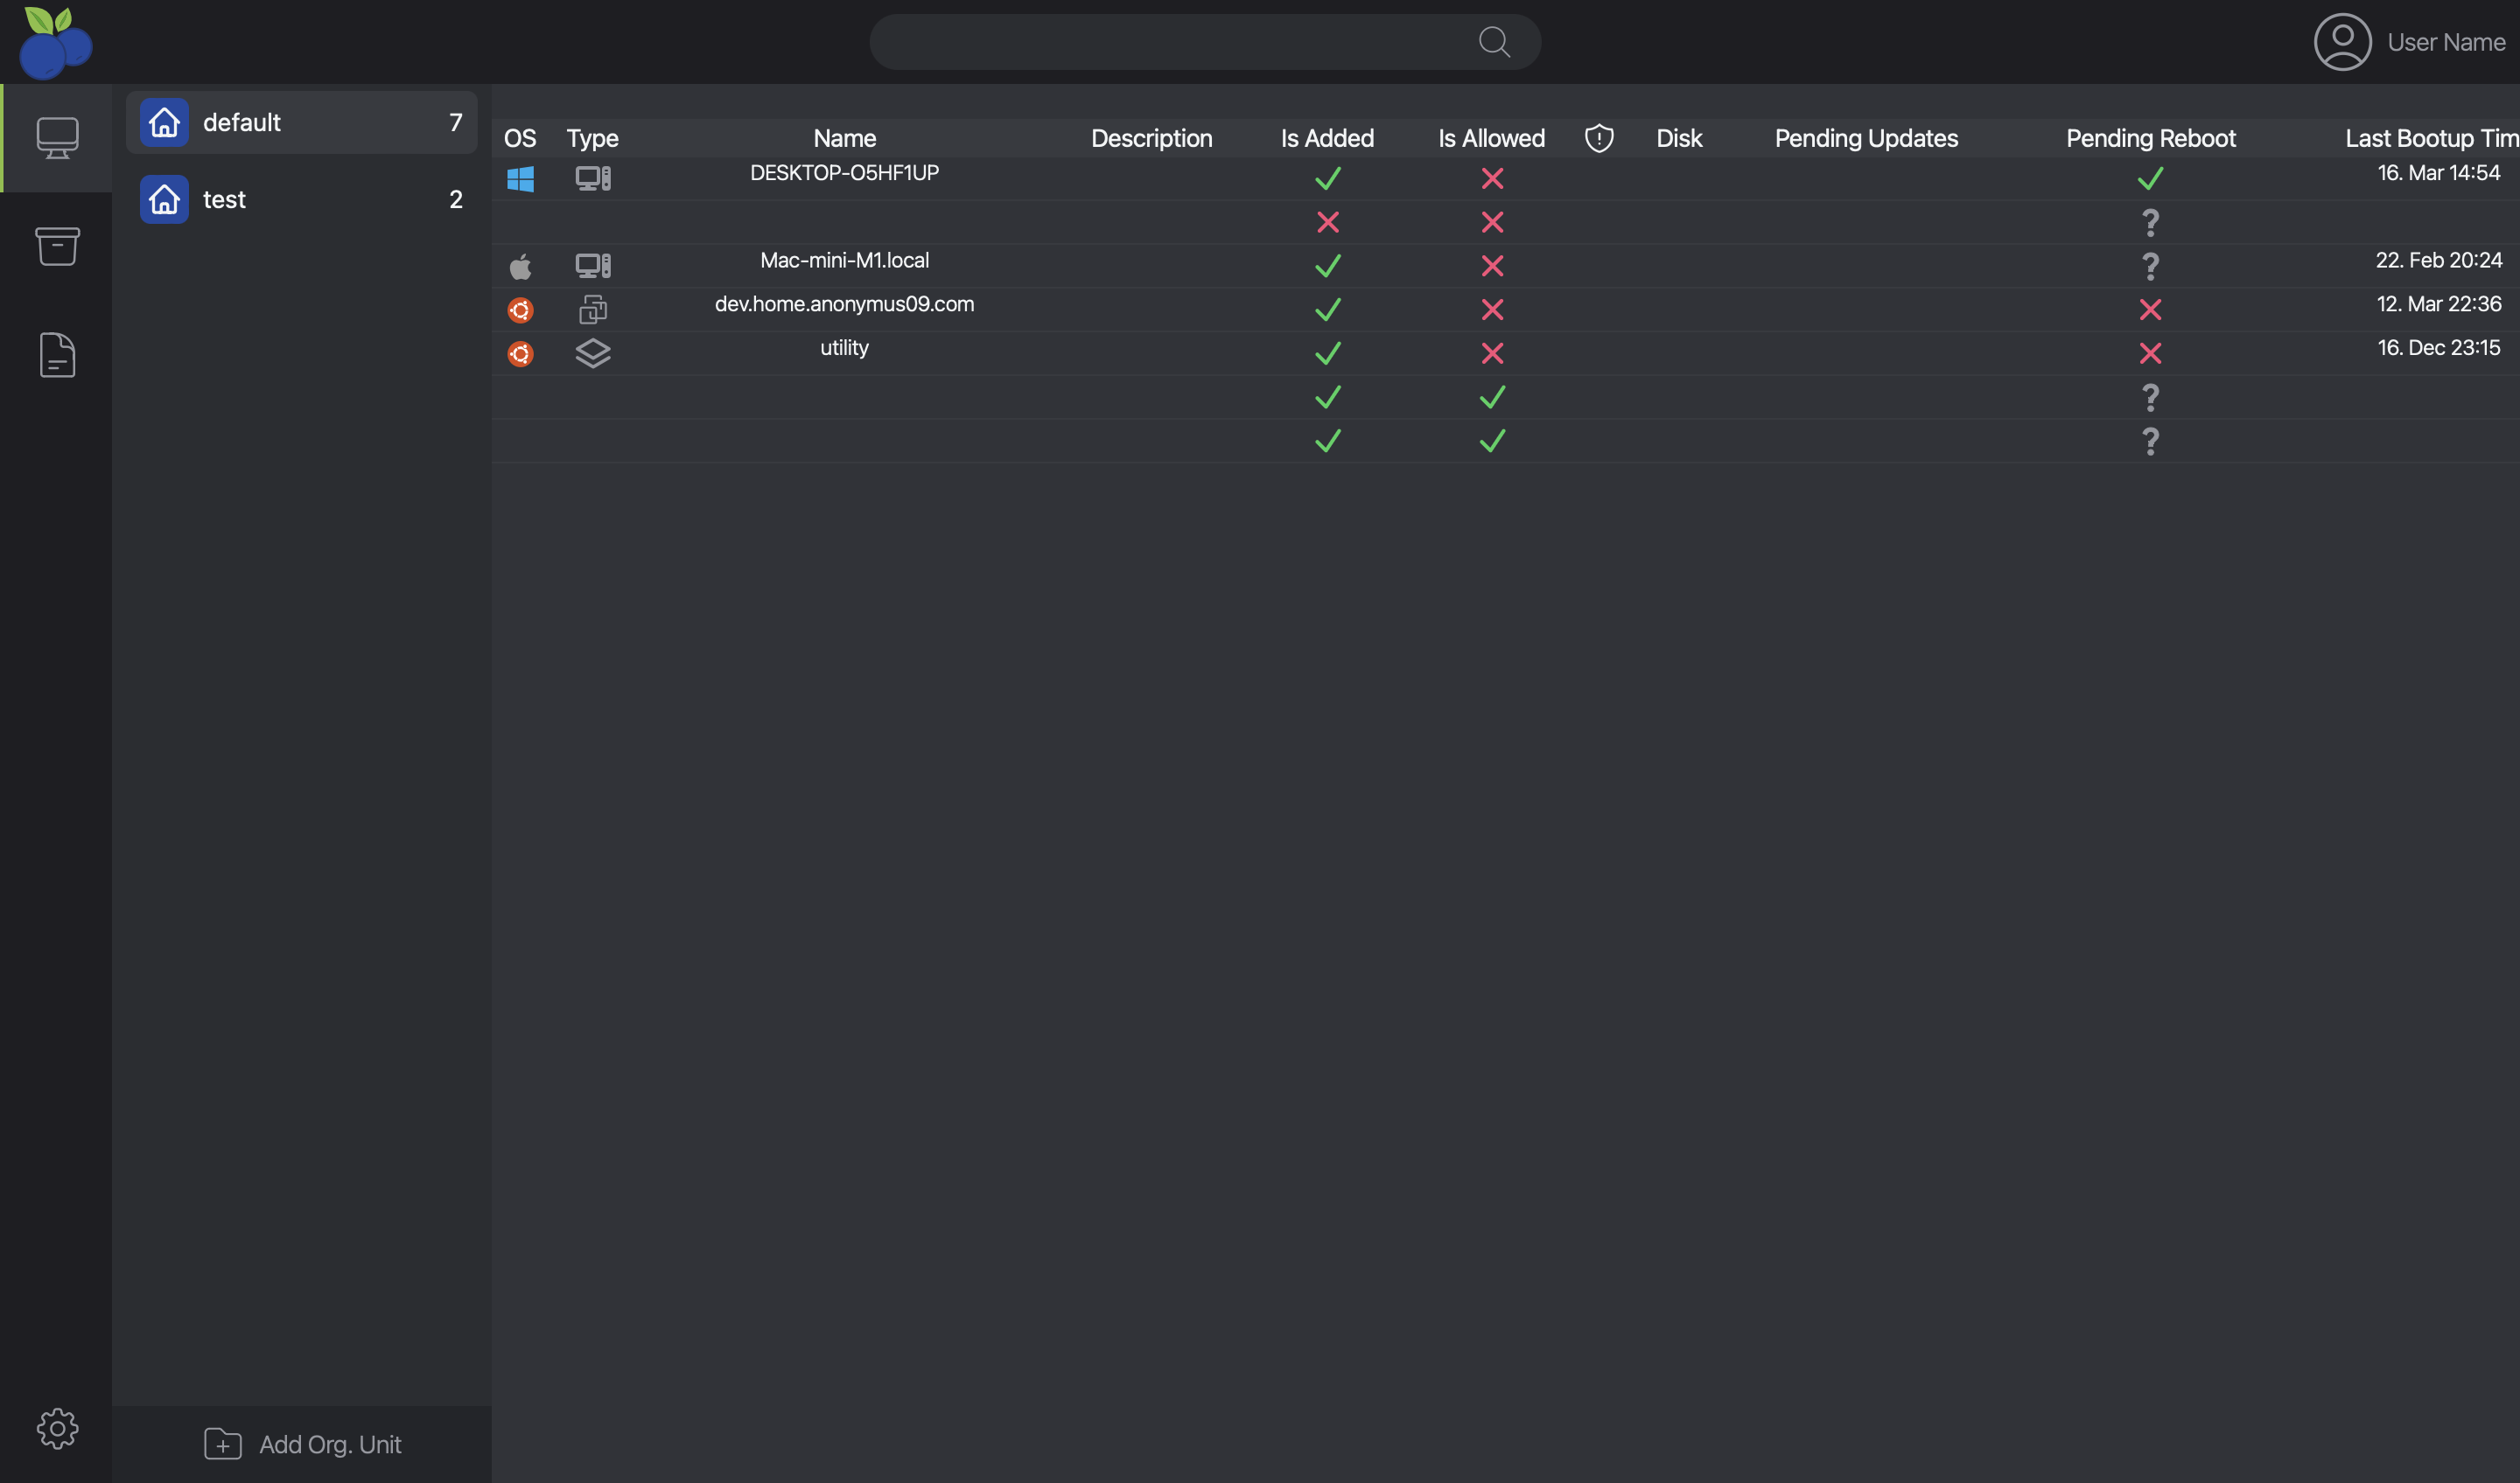Open the computers view in sidebar
The height and width of the screenshot is (1483, 2520).
[x=58, y=138]
